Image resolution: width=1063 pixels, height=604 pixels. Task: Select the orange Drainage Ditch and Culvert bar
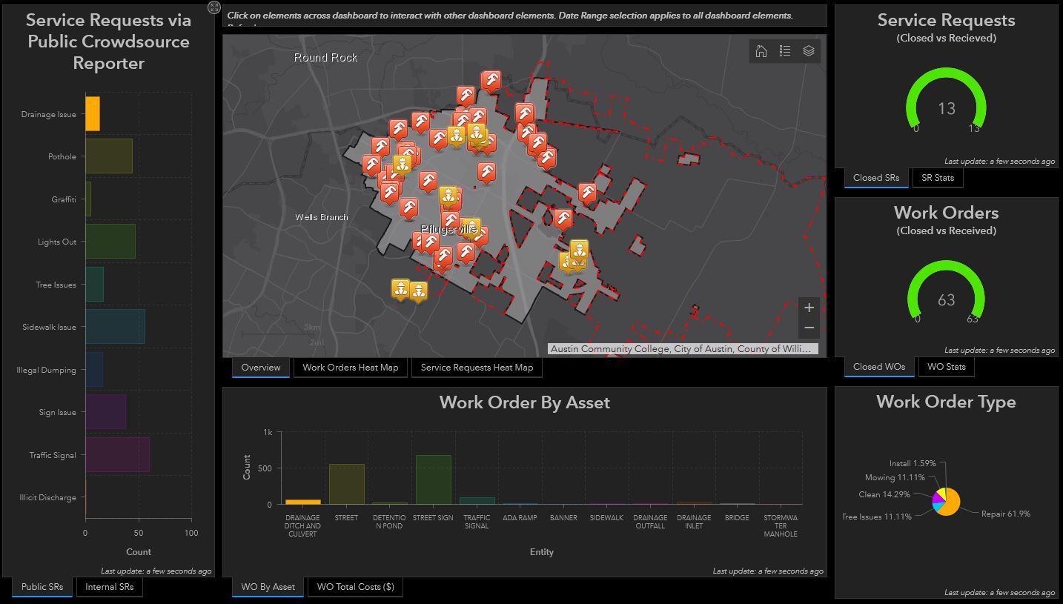click(303, 502)
